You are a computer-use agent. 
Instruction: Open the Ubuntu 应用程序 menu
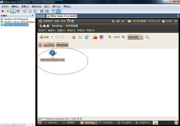click(48, 21)
